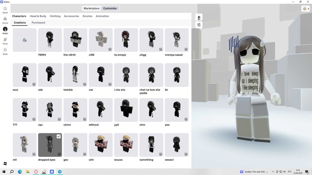Equip the ta emeye character
Viewport: 312px width, 175px height.
pyautogui.click(x=126, y=40)
